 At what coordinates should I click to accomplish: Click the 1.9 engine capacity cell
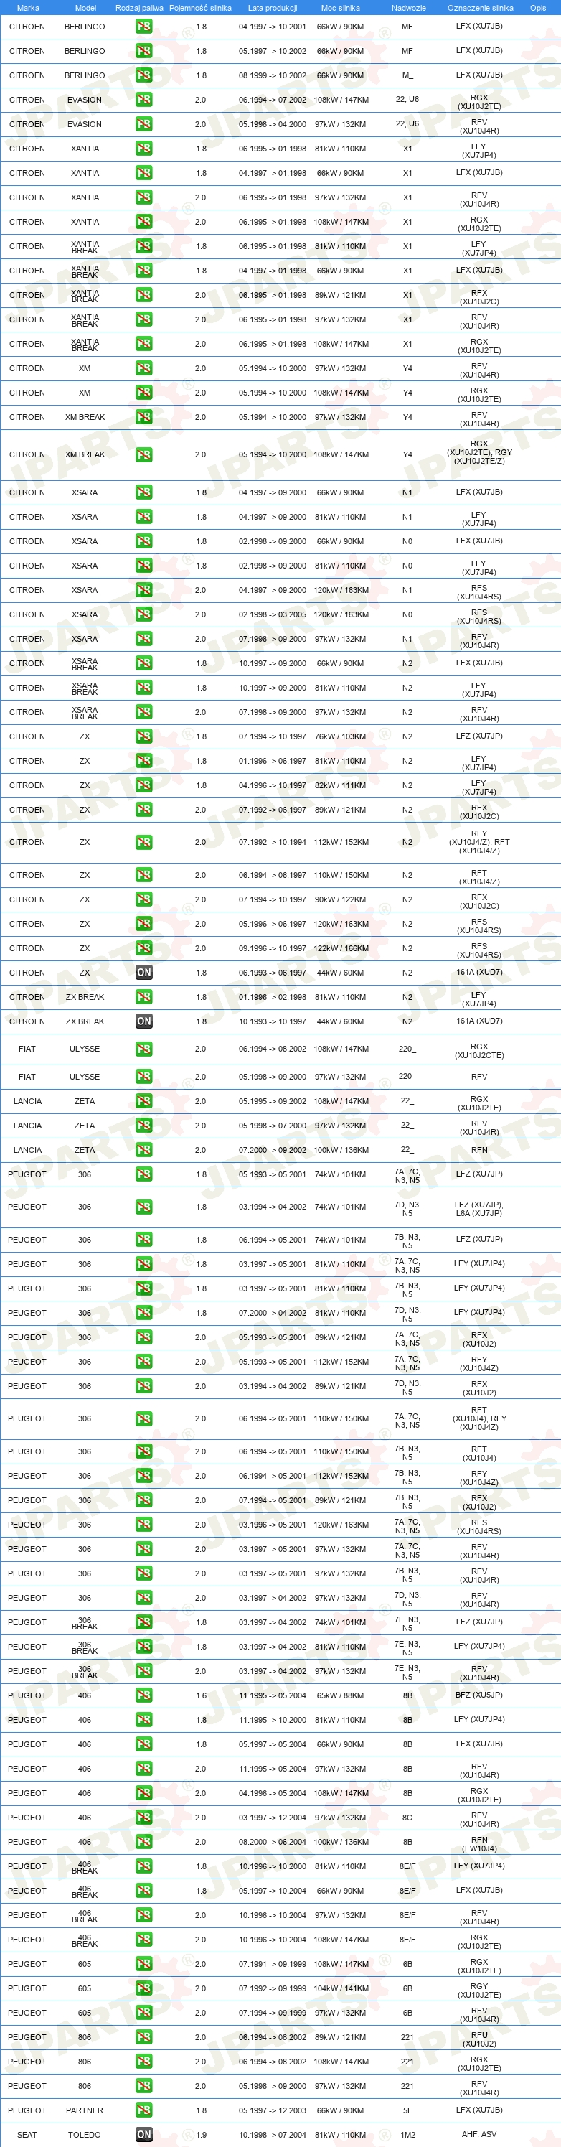(201, 2135)
